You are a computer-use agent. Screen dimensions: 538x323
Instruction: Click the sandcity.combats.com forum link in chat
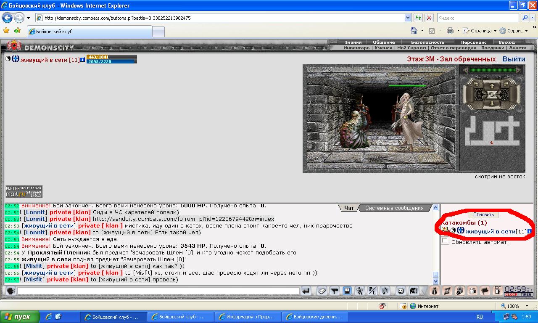coord(183,219)
